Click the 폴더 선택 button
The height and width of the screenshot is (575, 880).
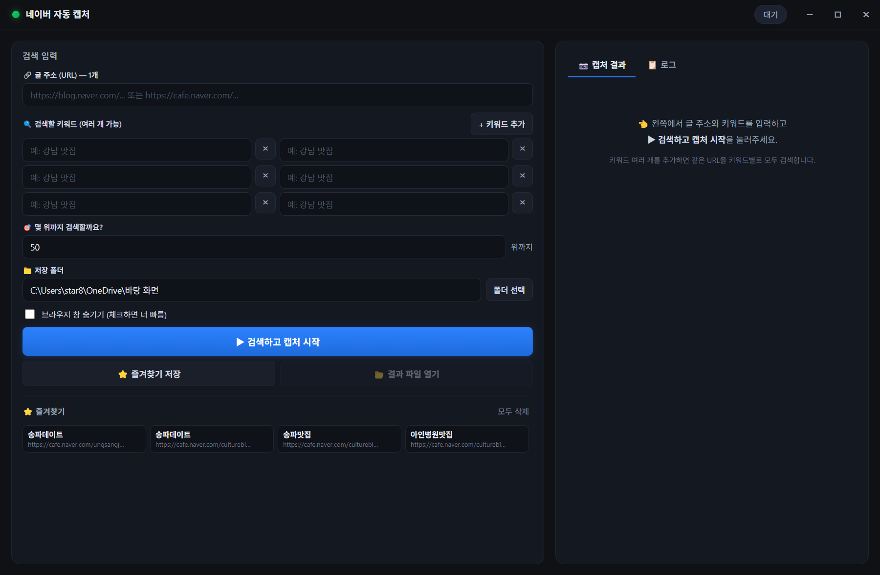(x=509, y=290)
